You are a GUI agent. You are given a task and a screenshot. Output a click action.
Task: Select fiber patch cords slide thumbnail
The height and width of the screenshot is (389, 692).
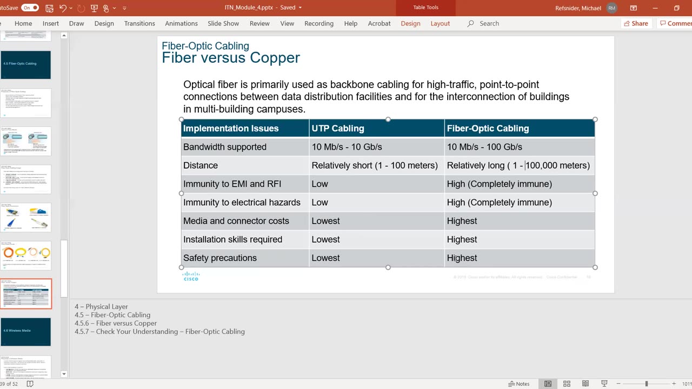[x=26, y=256]
